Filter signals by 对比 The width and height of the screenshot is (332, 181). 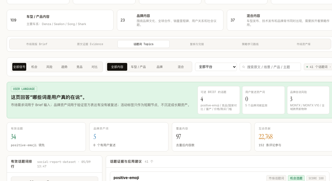(94, 67)
